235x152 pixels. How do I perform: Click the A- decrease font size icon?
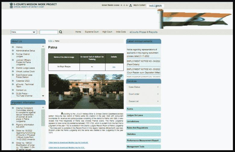121,5
